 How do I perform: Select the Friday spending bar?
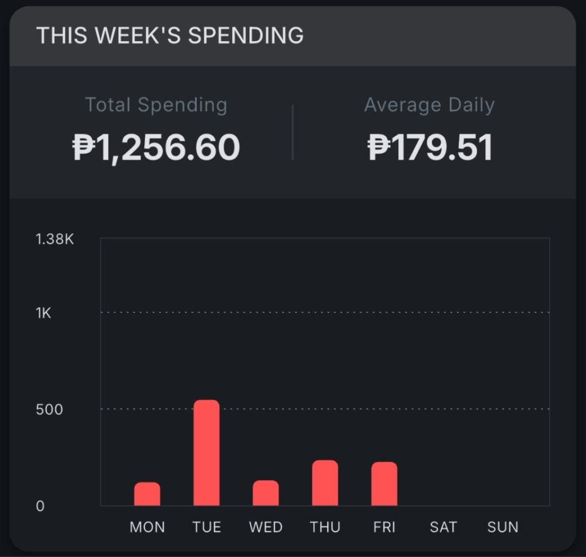pos(384,484)
